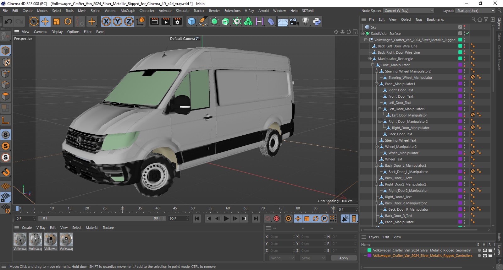Click the Objects side tab
This screenshot has width=503, height=270.
pos(499,24)
